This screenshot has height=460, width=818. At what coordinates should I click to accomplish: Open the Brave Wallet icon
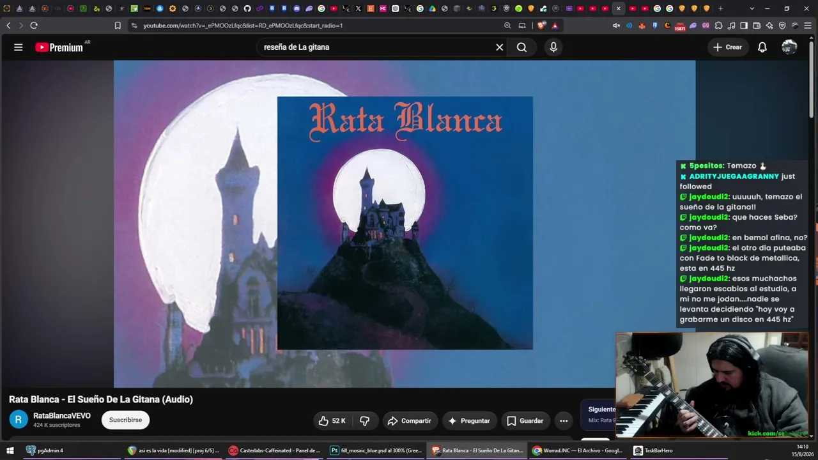click(x=757, y=26)
